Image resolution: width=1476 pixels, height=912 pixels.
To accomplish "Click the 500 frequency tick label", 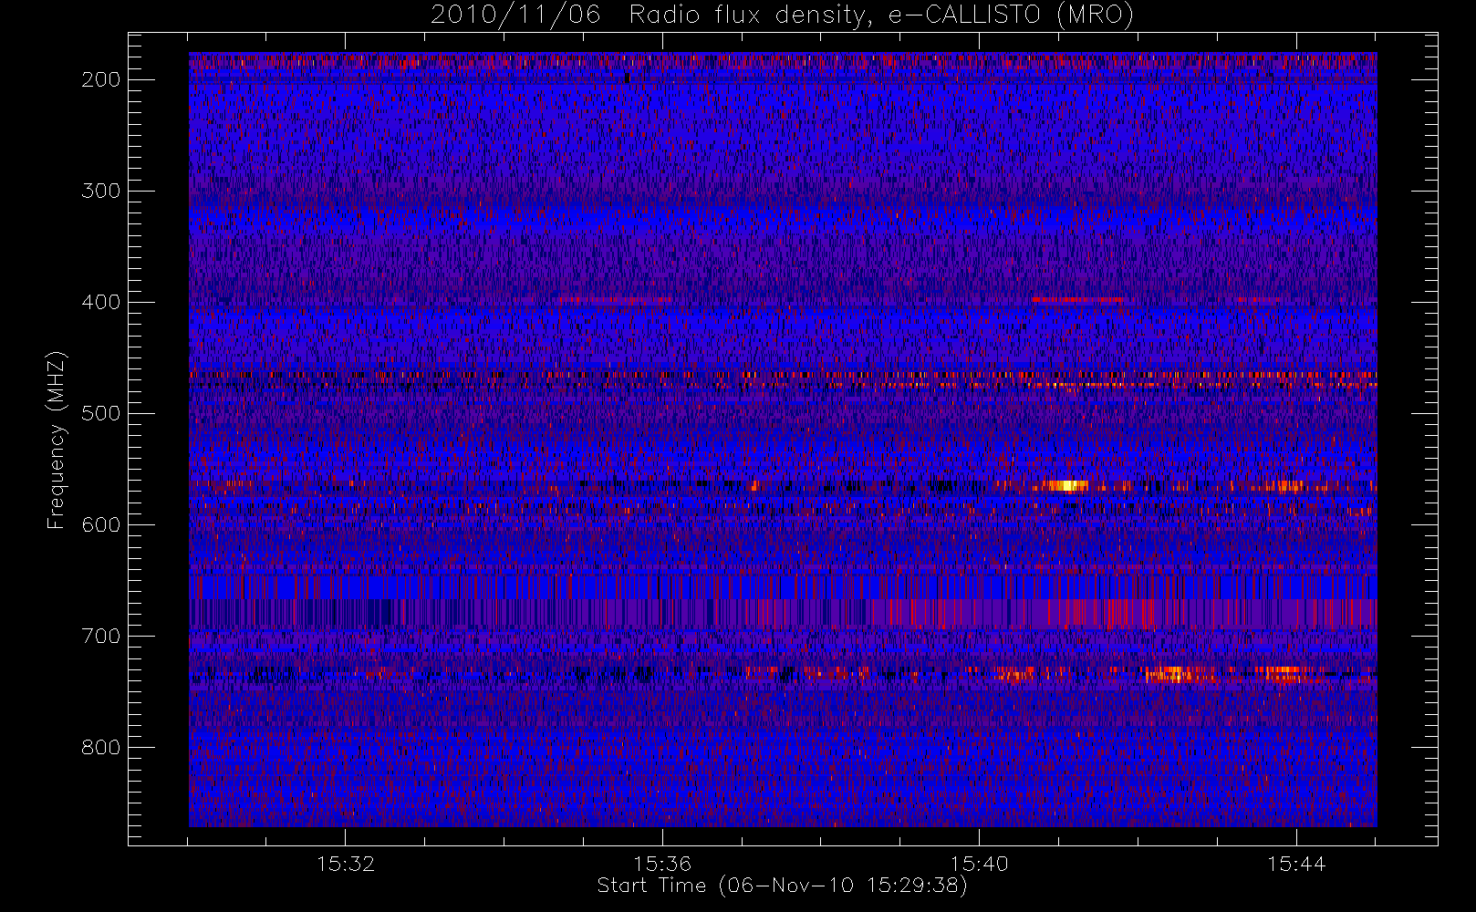I will (101, 413).
